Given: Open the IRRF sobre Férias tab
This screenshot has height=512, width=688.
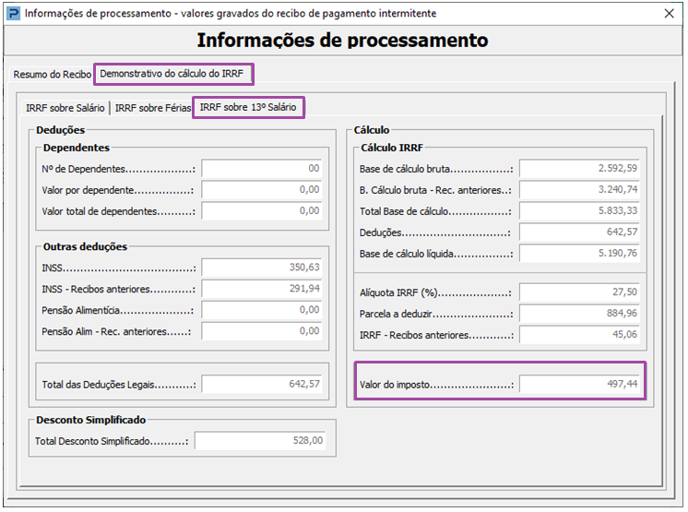Looking at the screenshot, I should coord(153,108).
